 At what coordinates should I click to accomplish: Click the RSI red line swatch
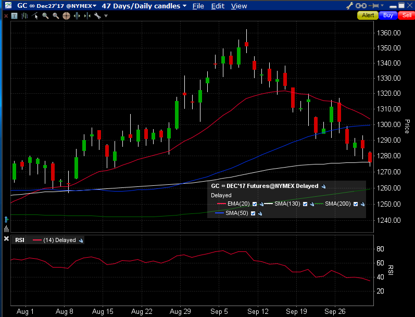coord(37,240)
